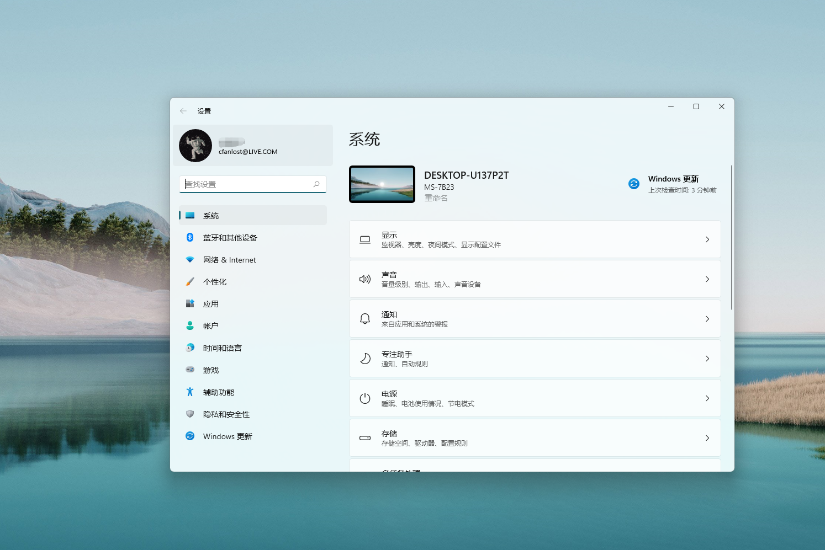Open 时间和语言 settings

(x=253, y=348)
